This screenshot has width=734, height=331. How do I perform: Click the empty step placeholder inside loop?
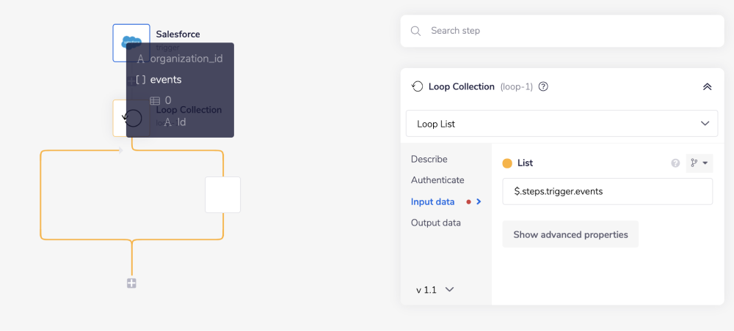[222, 195]
